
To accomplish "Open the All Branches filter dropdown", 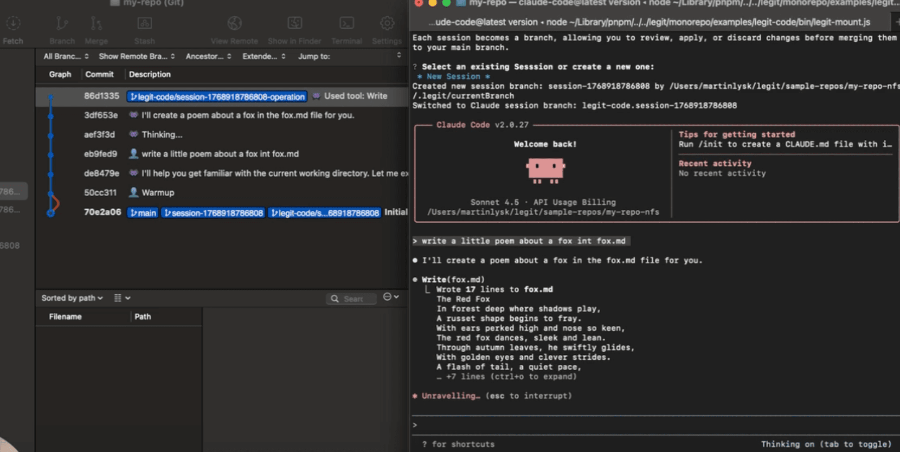I will coord(66,56).
